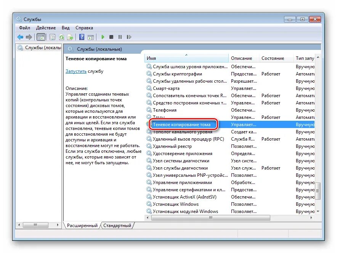Click the Pause service toolbar icon
Viewport: 337px width, 253px height.
[x=120, y=37]
